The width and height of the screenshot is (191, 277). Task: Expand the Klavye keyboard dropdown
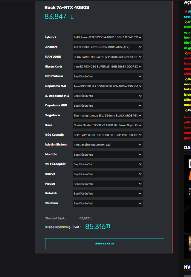click(108, 174)
